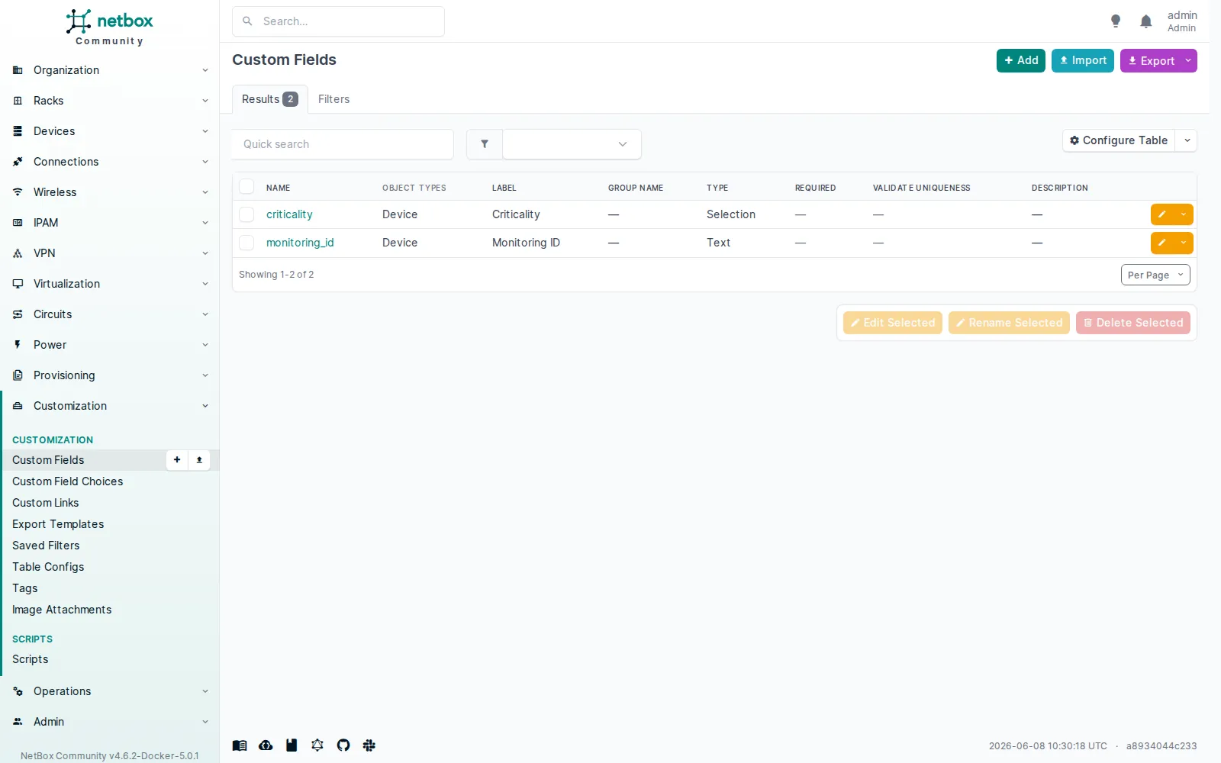
Task: Open the notifications bell icon
Action: coord(1146,21)
